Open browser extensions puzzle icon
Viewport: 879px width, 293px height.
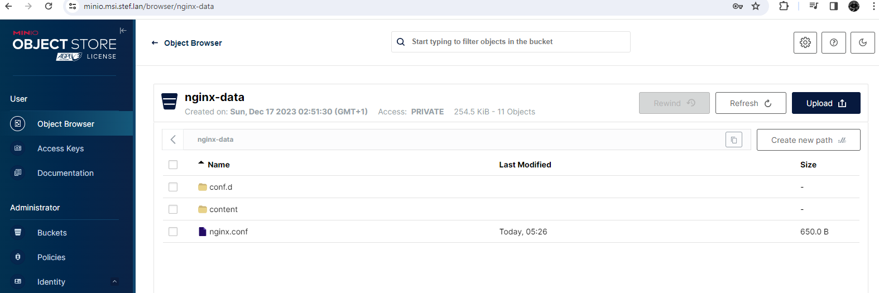pyautogui.click(x=784, y=6)
